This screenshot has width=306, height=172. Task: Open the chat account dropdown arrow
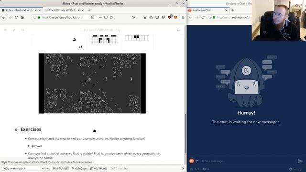click(197, 161)
